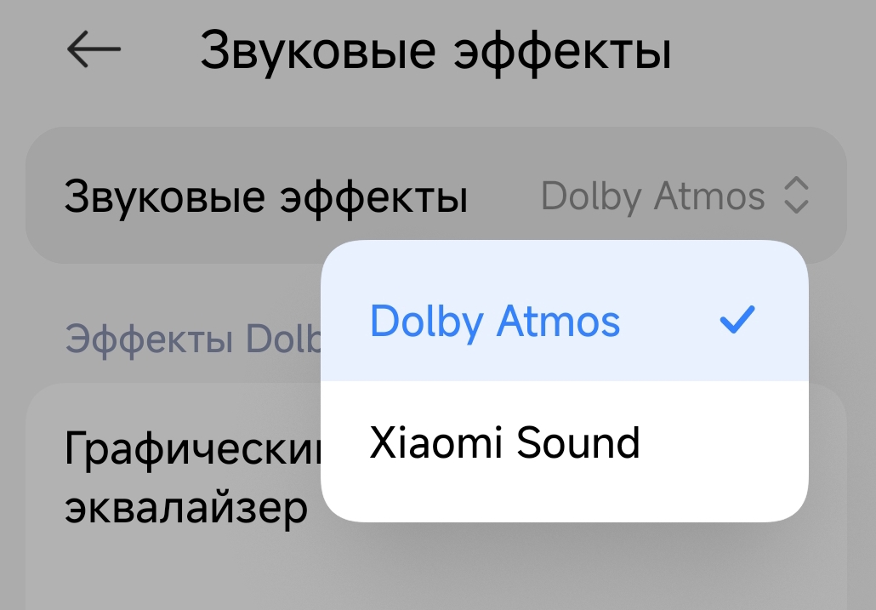Open the Графический эквалайзер setting
The width and height of the screenshot is (876, 610).
click(187, 478)
